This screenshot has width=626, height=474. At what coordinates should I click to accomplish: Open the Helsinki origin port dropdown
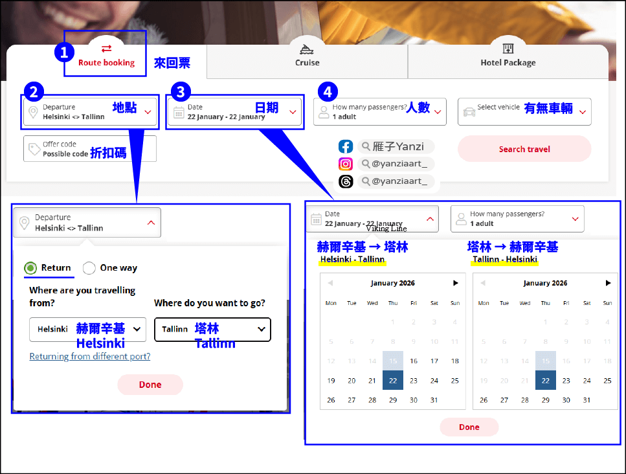(88, 330)
